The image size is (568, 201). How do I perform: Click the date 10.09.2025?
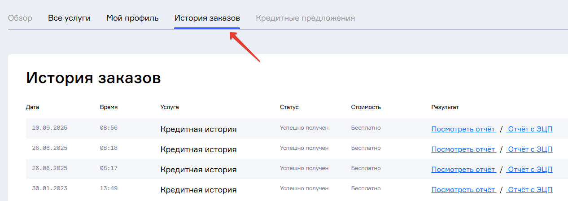[49, 128]
